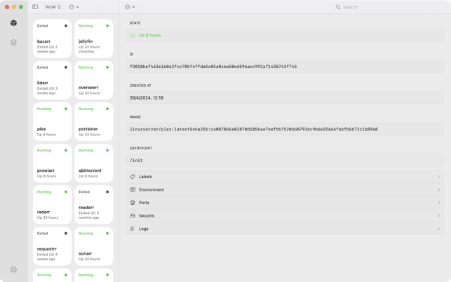Viewport: 451px width, 282px height.
Task: Expand Logs using its chevron
Action: 439,229
